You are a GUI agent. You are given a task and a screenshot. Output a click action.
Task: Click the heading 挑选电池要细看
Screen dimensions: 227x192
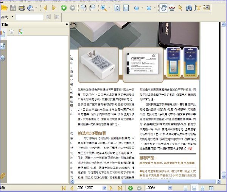tap(92, 133)
